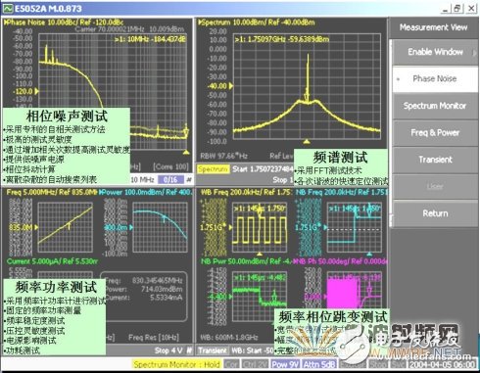Select the Phase Noise softkey
The height and width of the screenshot is (373, 480).
(x=435, y=79)
